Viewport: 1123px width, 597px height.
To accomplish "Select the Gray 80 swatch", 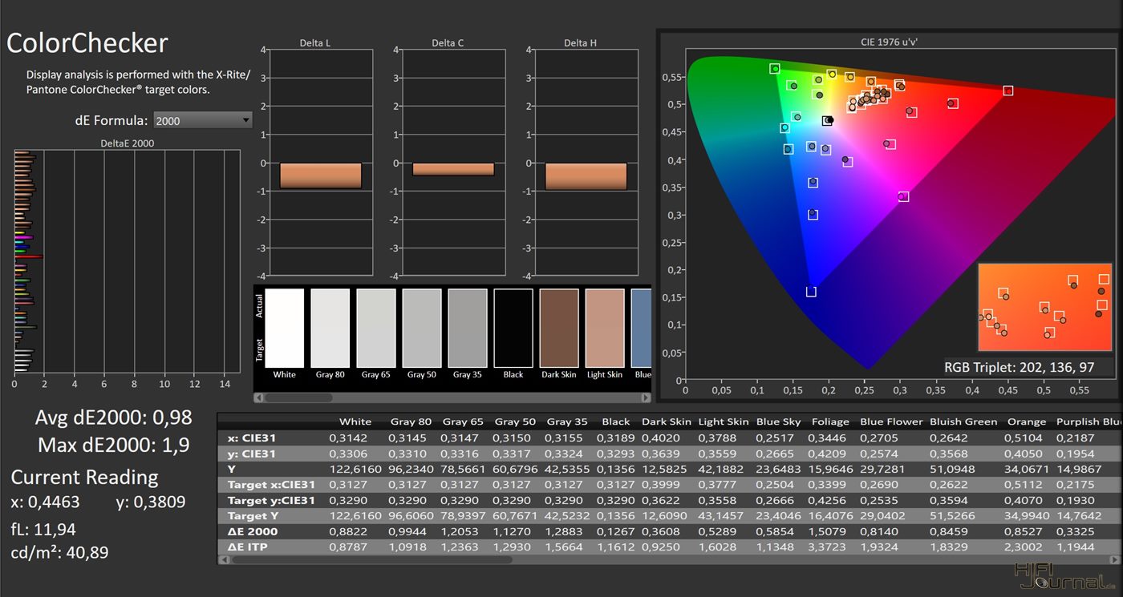I will 330,328.
